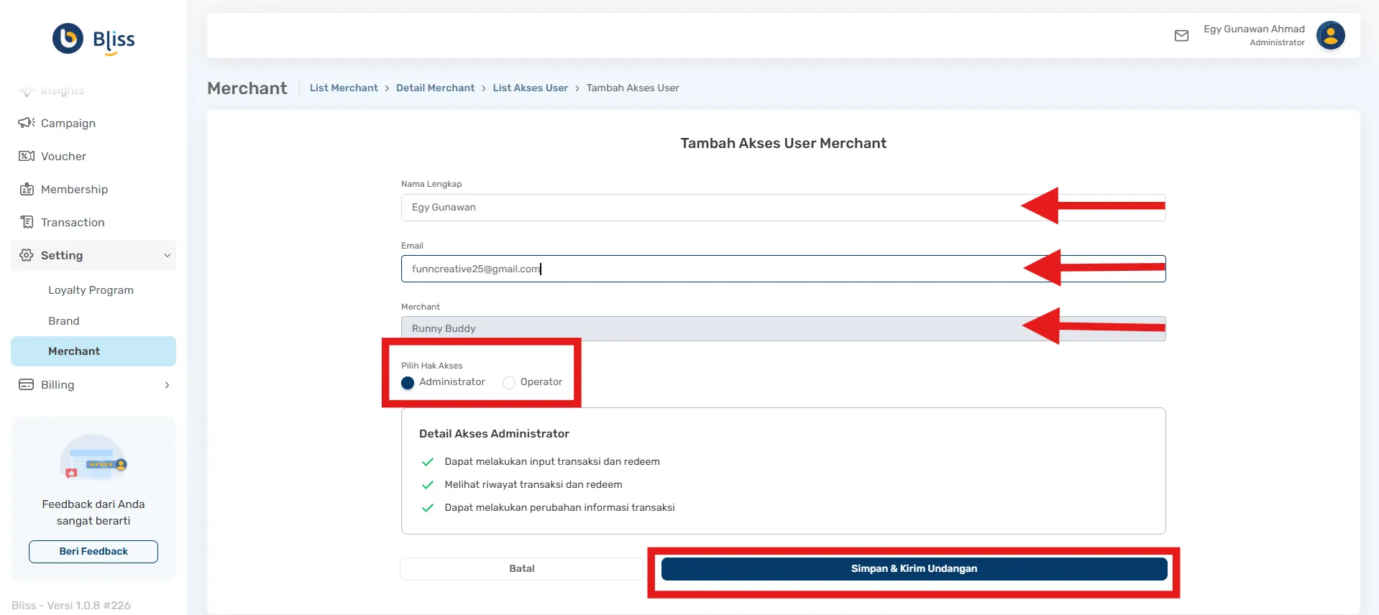Open the Brand settings page
Screen dimensions: 1379x615
(x=64, y=321)
